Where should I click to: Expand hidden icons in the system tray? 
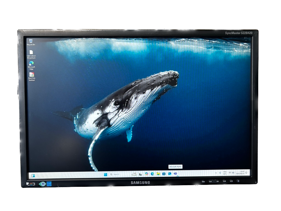(x=216, y=173)
